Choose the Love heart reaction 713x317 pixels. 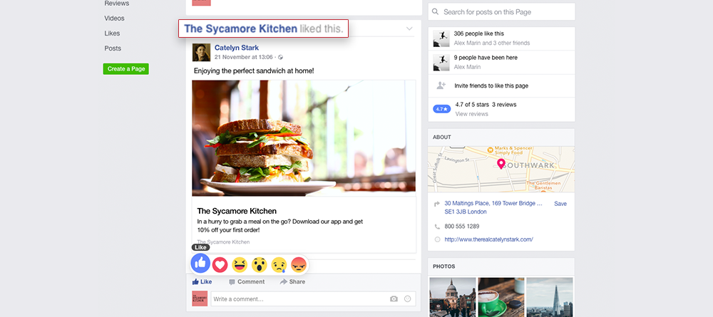(x=220, y=265)
